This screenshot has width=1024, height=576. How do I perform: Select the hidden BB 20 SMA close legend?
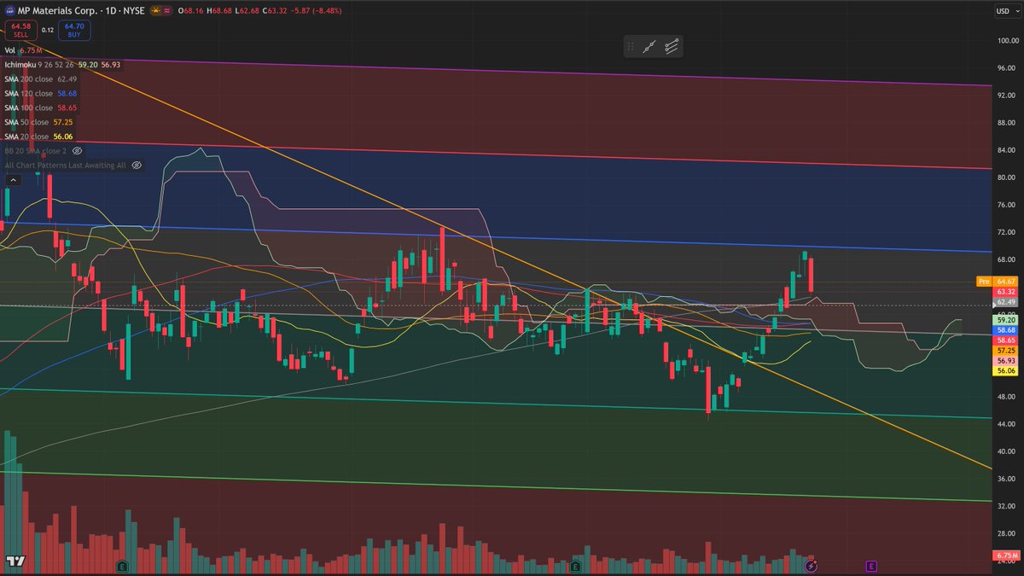[35, 150]
